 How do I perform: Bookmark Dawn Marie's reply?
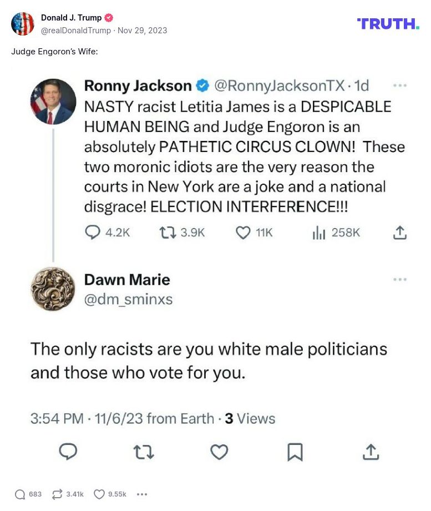295,452
